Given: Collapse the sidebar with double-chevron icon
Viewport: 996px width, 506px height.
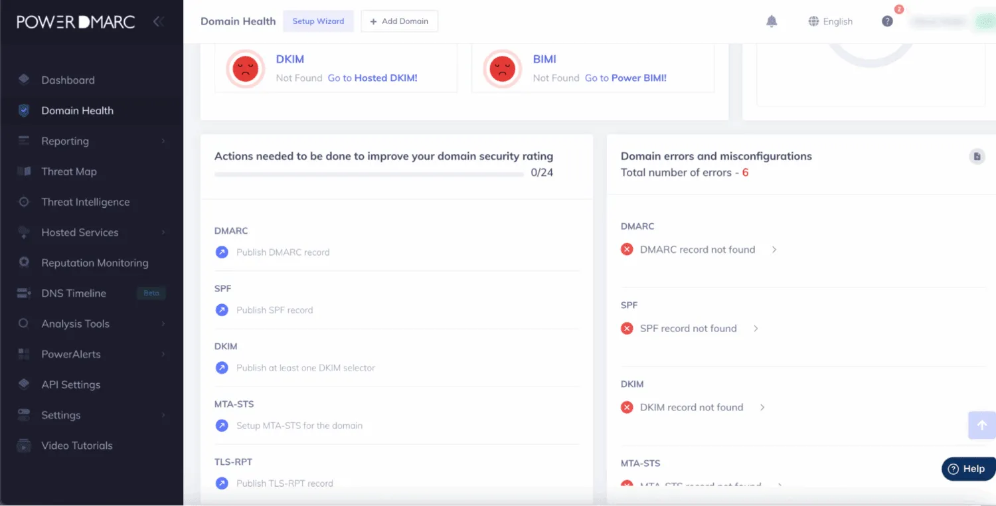Looking at the screenshot, I should (158, 21).
